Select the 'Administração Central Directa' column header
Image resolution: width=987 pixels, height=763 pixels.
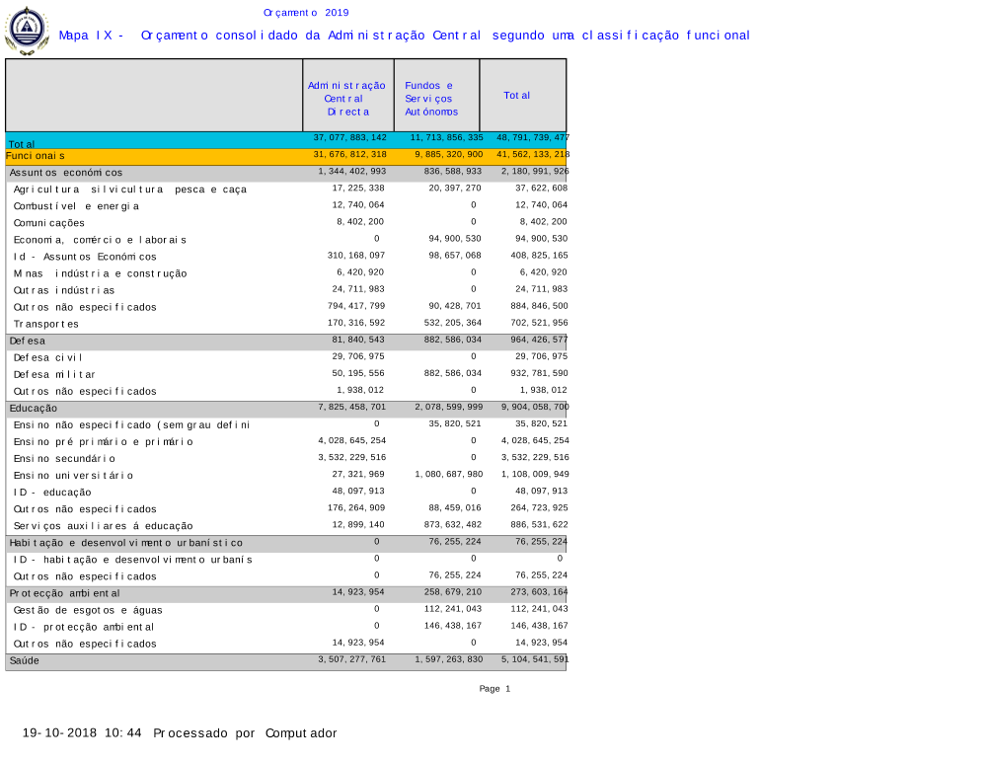(x=346, y=99)
